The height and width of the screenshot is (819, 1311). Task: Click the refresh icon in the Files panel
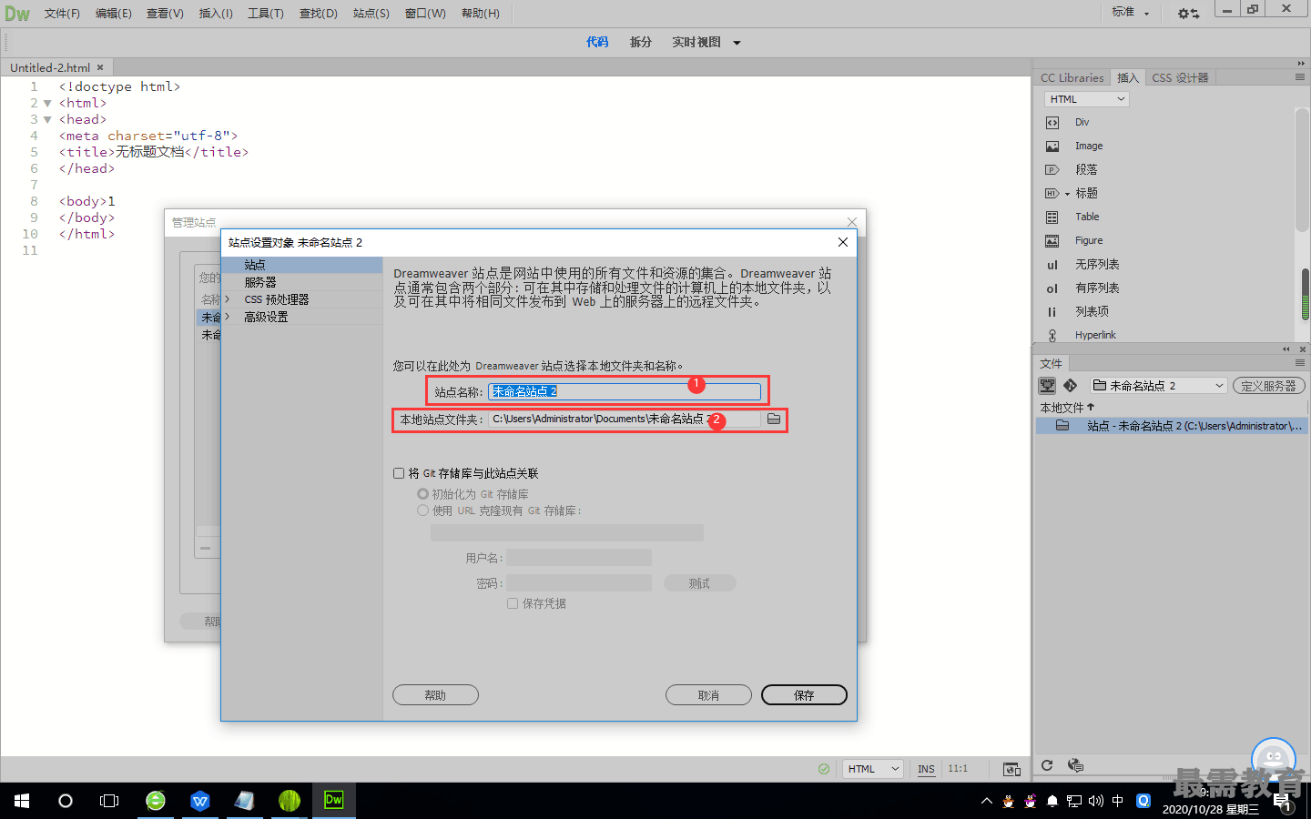click(1047, 765)
